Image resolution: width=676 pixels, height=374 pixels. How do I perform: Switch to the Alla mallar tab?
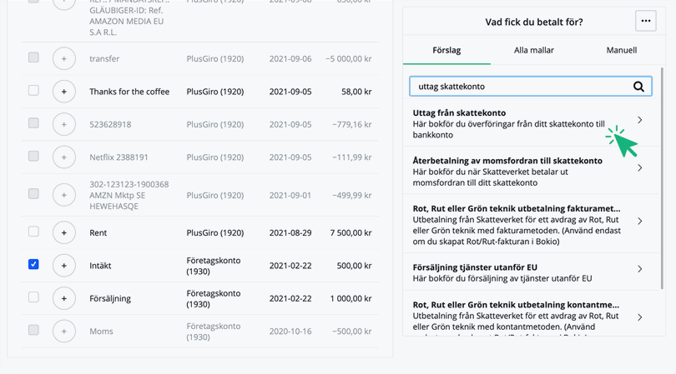pyautogui.click(x=534, y=51)
